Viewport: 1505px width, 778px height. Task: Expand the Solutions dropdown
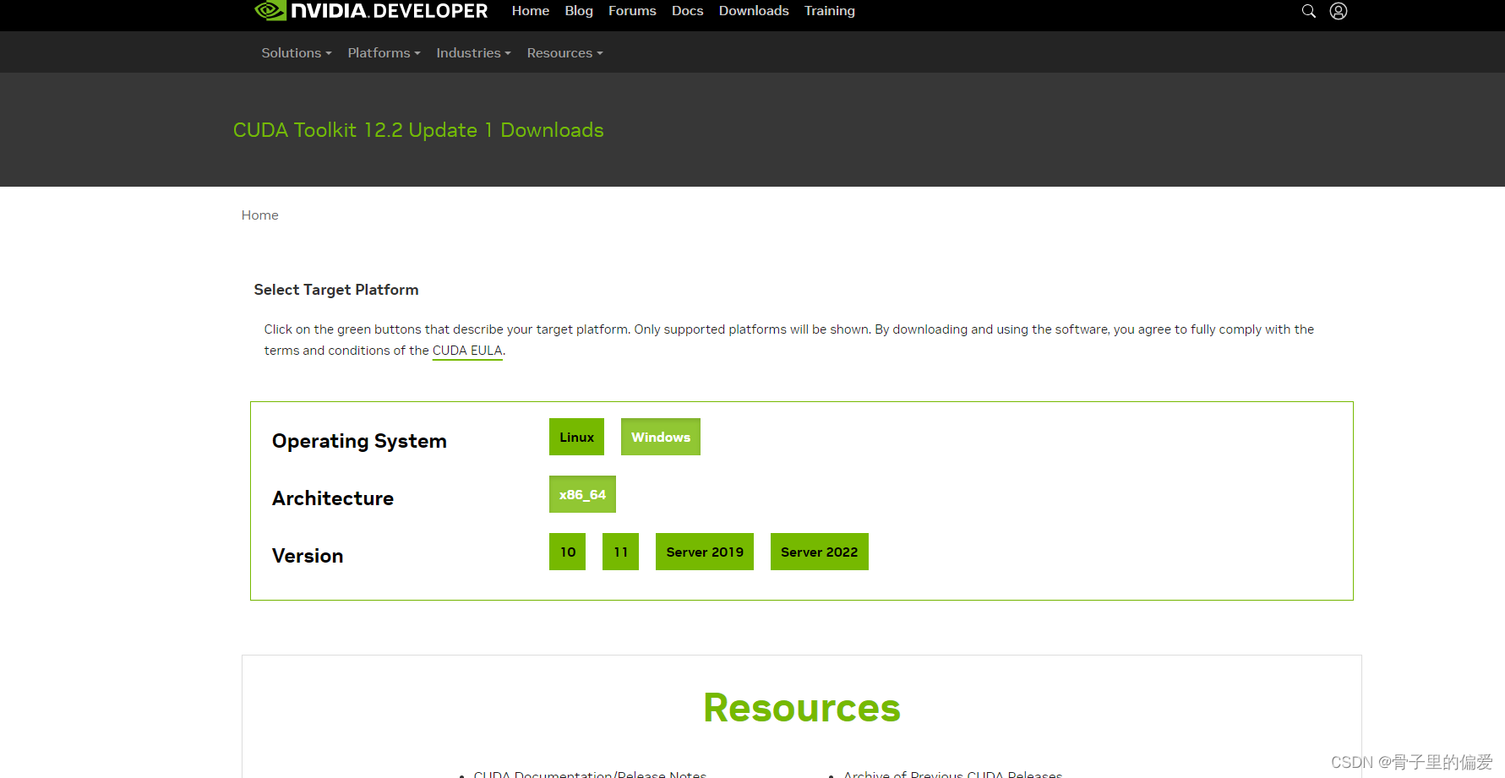coord(297,52)
